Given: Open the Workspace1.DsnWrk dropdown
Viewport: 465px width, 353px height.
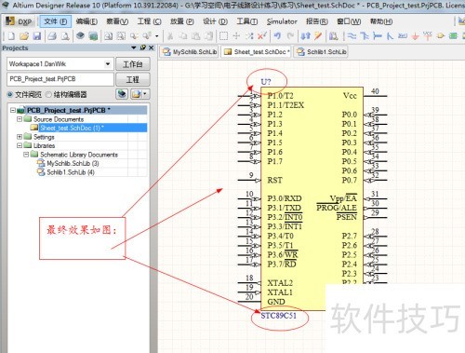Looking at the screenshot, I should [108, 64].
